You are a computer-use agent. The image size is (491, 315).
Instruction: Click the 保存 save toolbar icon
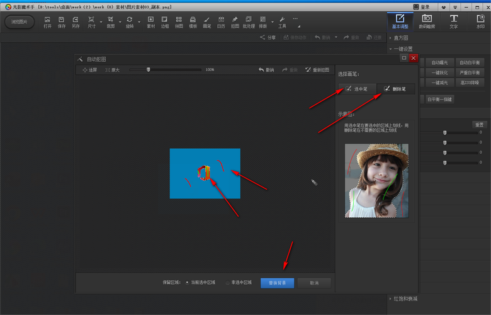coord(62,23)
